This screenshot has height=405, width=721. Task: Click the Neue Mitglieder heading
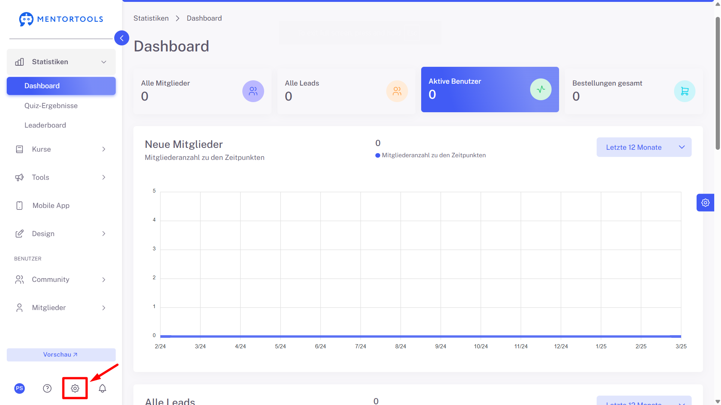tap(184, 145)
